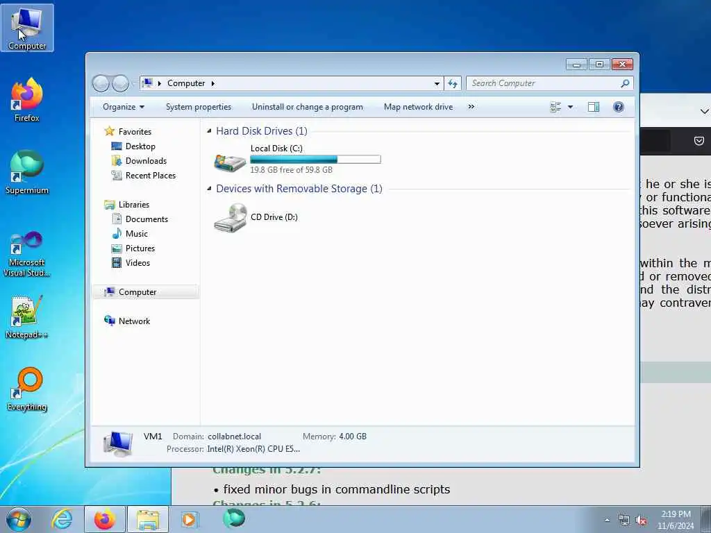
Task: Open the Pictures library
Action: pos(140,248)
